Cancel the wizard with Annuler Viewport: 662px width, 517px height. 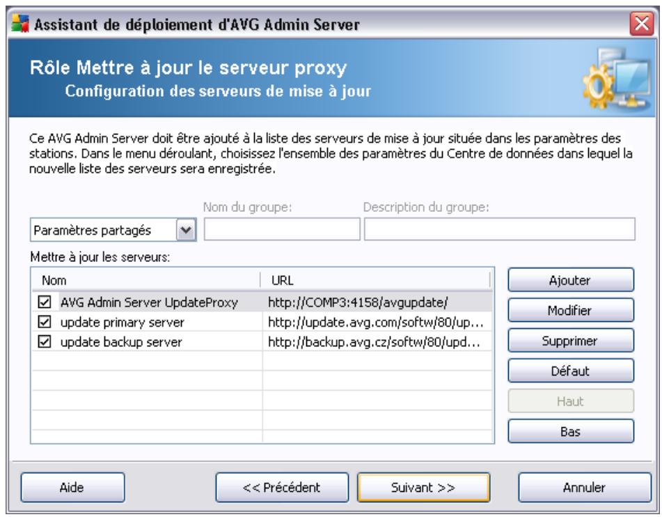pos(584,488)
